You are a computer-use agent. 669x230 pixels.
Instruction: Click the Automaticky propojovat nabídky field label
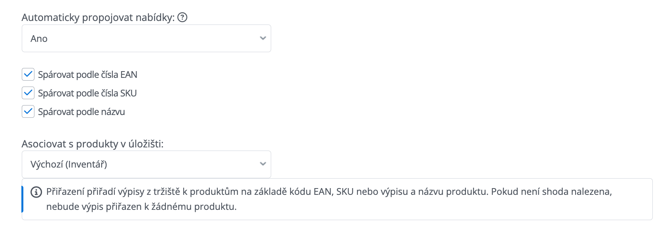[98, 18]
